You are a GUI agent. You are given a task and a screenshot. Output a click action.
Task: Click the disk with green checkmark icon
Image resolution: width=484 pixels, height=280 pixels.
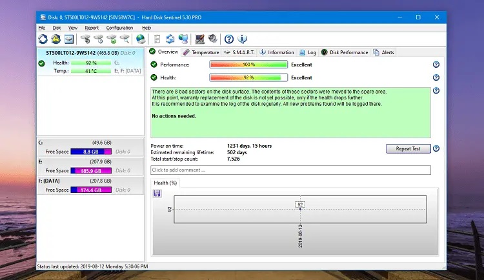(112, 39)
